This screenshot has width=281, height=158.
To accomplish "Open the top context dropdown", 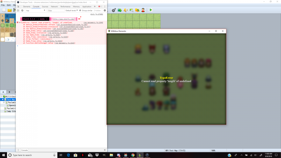I will [35, 11].
